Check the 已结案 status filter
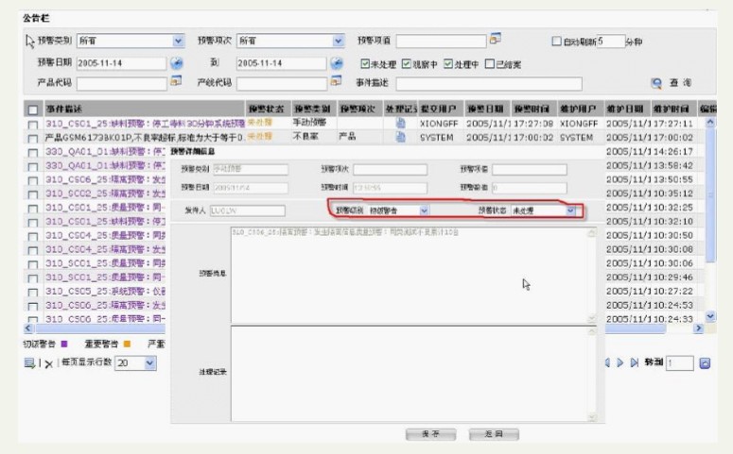733x454 pixels. pyautogui.click(x=489, y=63)
